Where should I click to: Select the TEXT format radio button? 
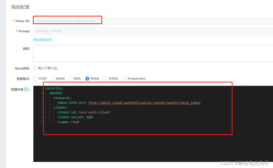(35, 79)
